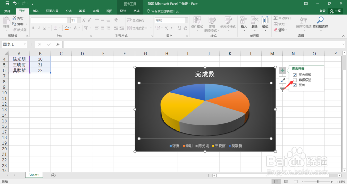Screen dimensions: 347x184
Task: Select the Sheet1 tab
Action: [34, 175]
